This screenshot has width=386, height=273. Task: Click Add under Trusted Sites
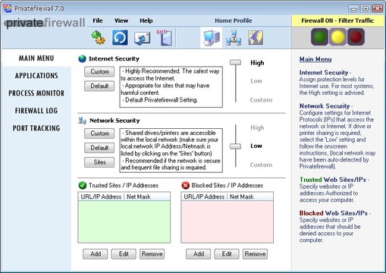click(96, 254)
